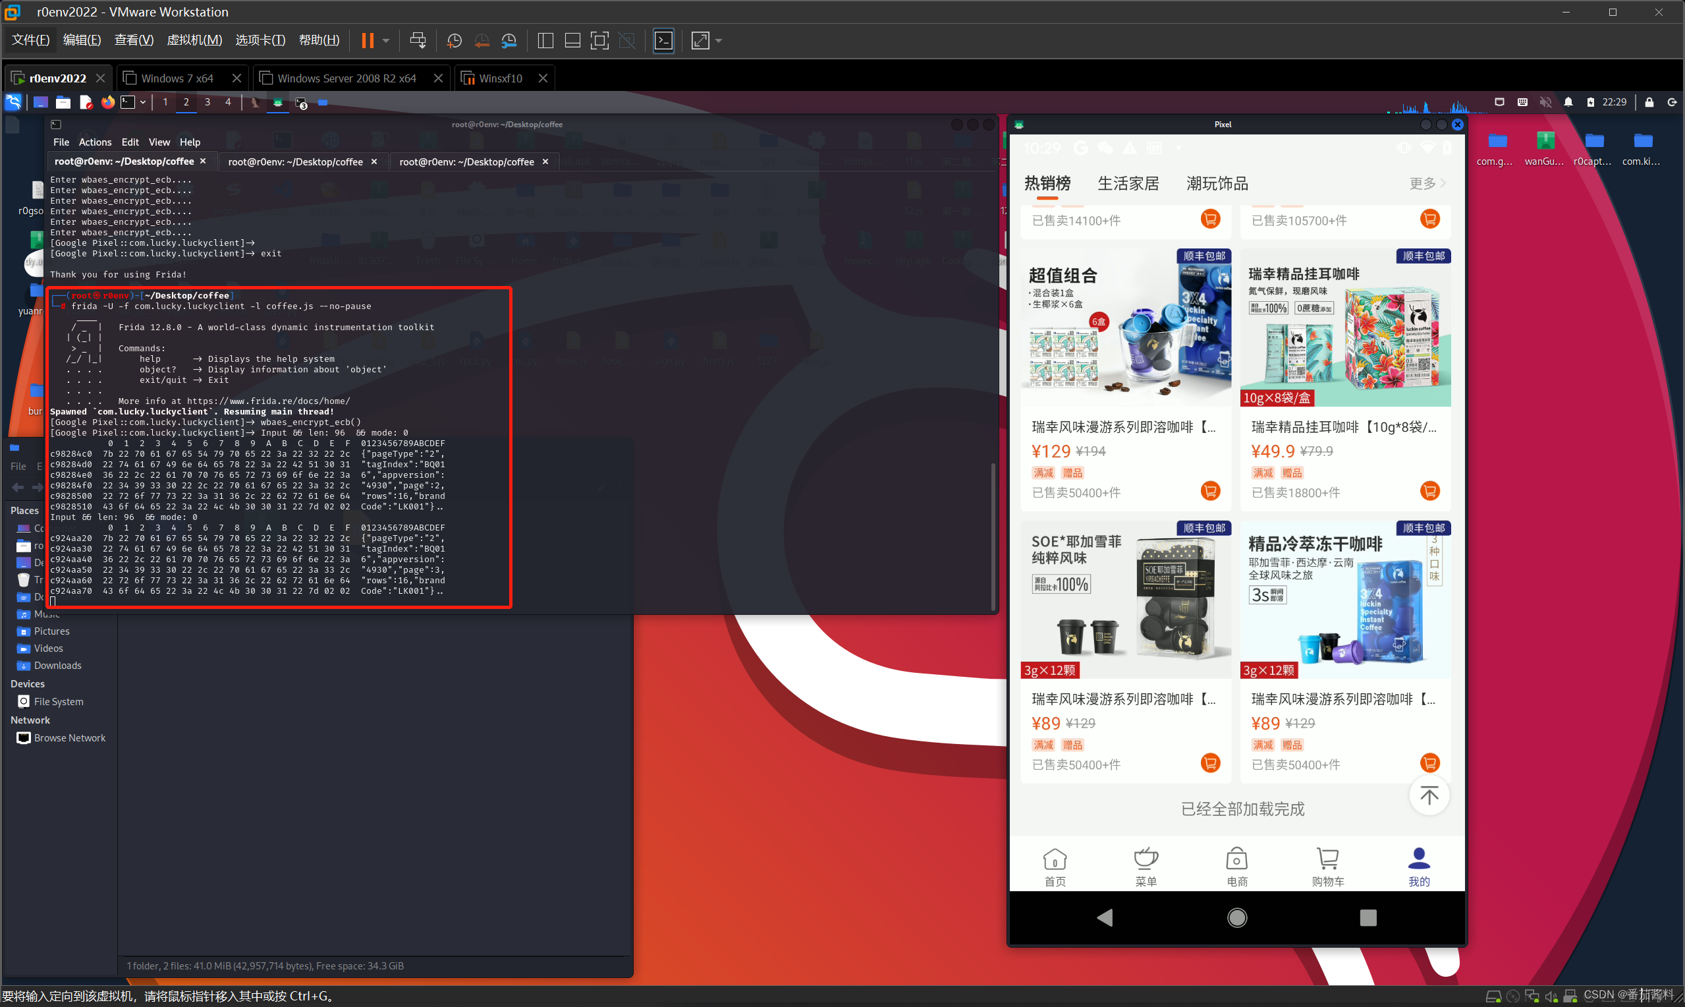Screen dimensions: 1685x1007
Task: Click the Android Pixel window task in panel
Action: (x=278, y=102)
